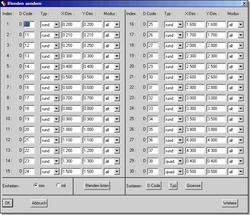Screen dimensions: 250x215
Task: Close the Blenden aendern dialog
Action: tap(244, 4)
